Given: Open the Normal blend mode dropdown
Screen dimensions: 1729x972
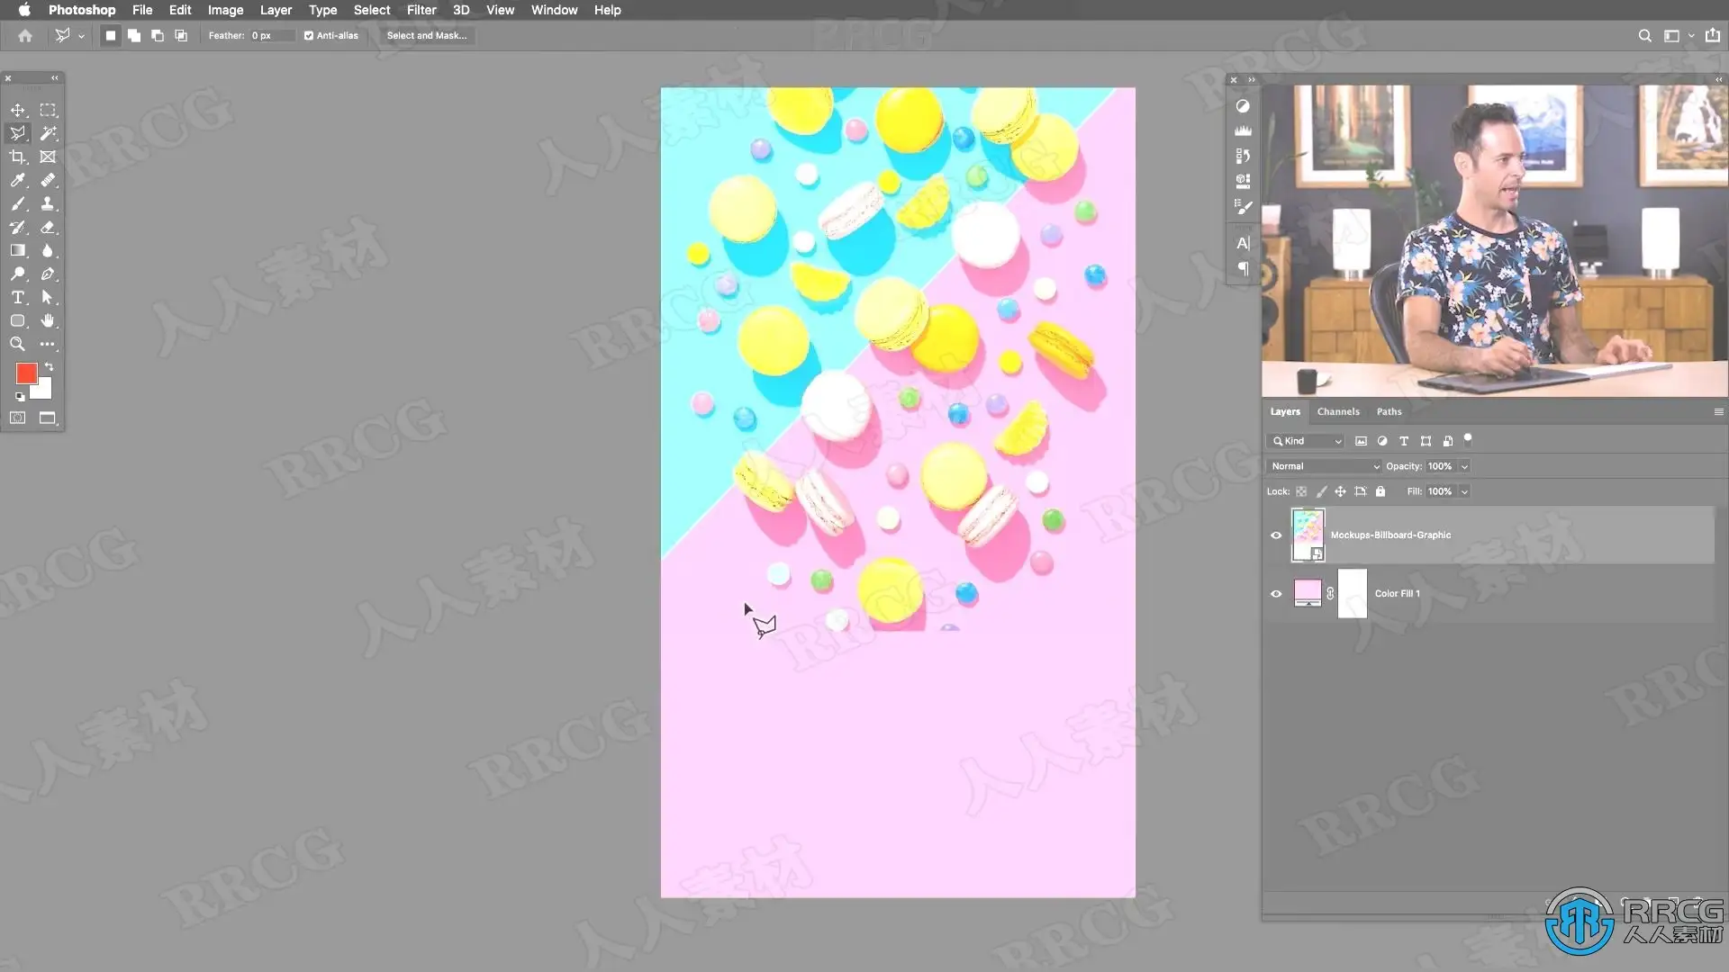Looking at the screenshot, I should [1324, 466].
